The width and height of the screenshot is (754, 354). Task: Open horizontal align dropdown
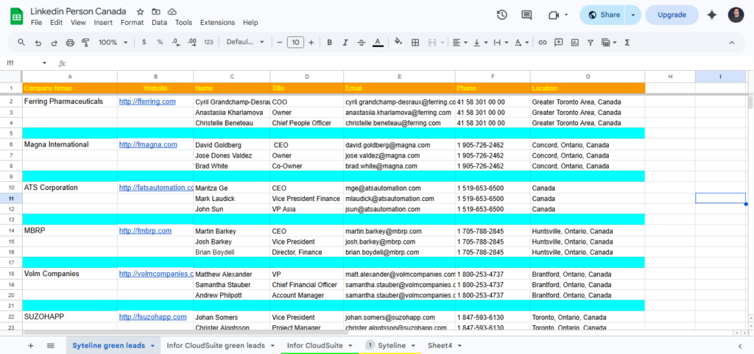(460, 42)
